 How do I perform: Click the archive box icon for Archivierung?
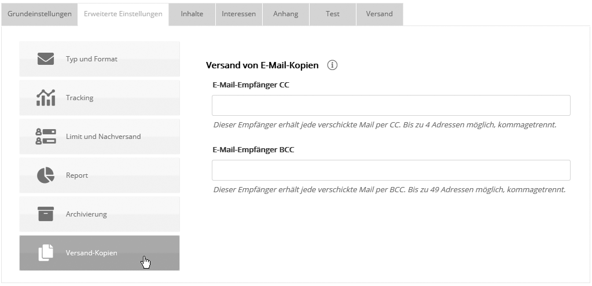(x=46, y=214)
